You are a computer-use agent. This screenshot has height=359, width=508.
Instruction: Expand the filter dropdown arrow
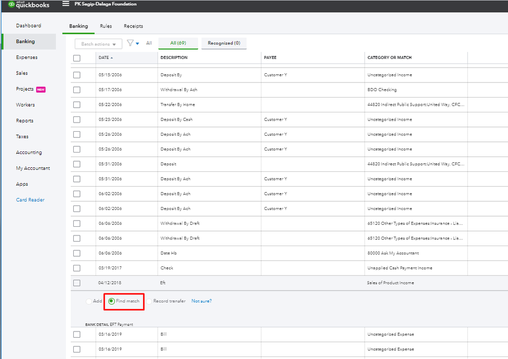point(137,44)
